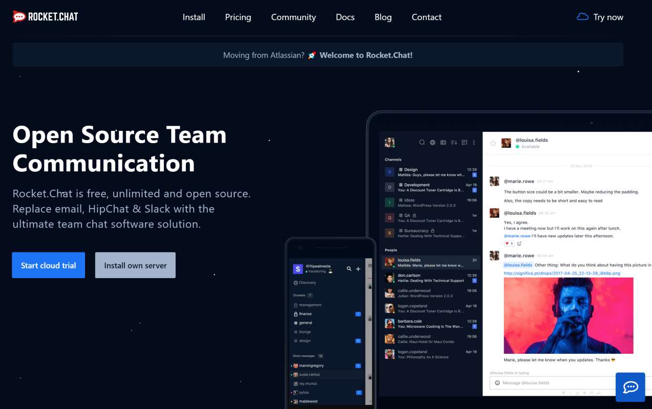Viewport: 652px width, 409px height.
Task: Open the blue-faced man image in chat
Action: click(x=569, y=315)
